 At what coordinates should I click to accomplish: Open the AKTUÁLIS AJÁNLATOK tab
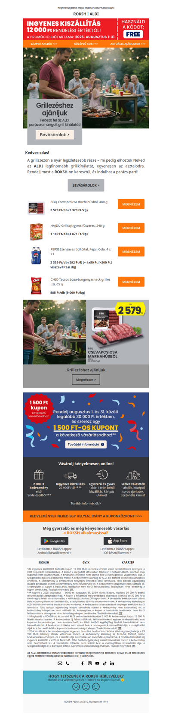pos(128,44)
